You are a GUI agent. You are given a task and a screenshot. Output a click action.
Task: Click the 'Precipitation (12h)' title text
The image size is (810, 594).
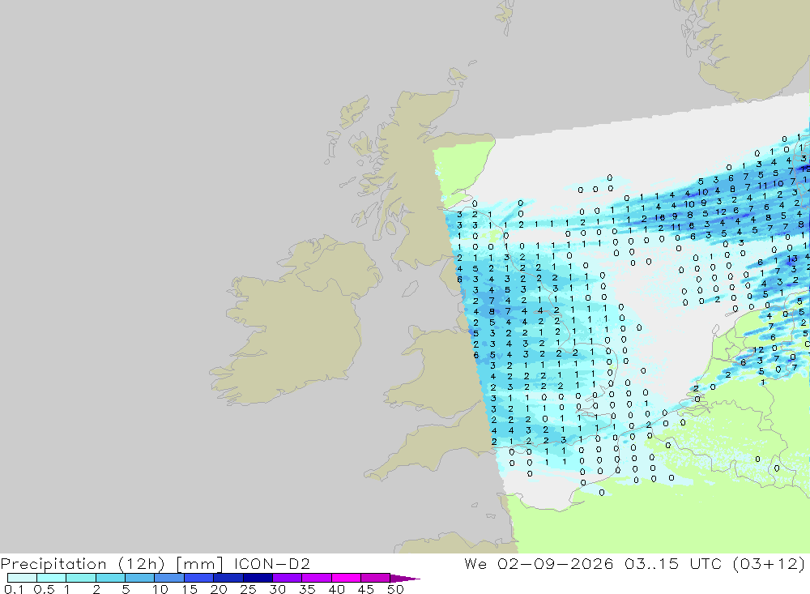[x=83, y=564]
